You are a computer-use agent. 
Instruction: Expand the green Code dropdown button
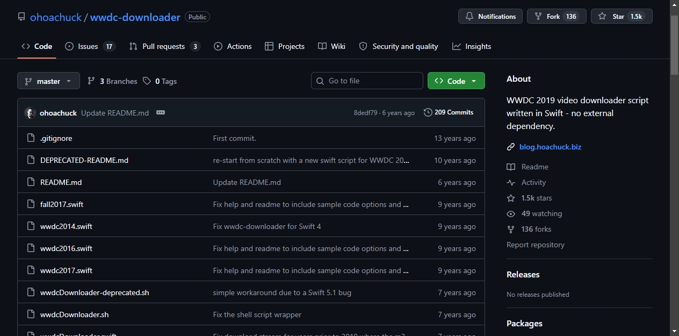pyautogui.click(x=456, y=81)
